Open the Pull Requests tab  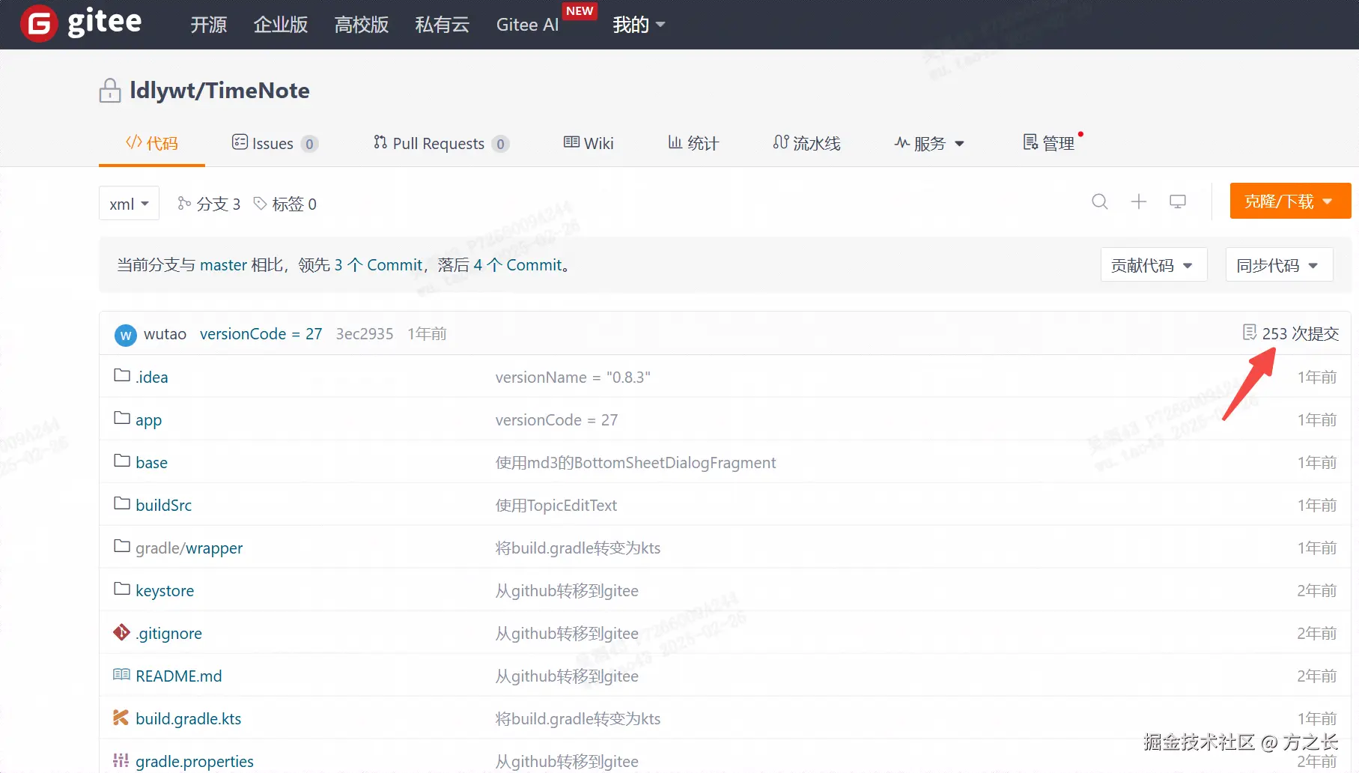coord(441,143)
